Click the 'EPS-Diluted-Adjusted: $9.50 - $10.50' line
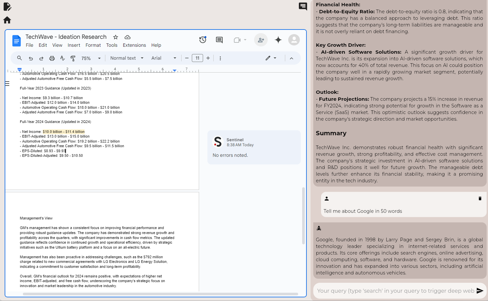The width and height of the screenshot is (488, 301). pos(51,155)
